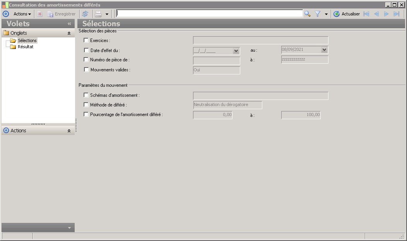Collapse the Volets panel with double chevron
This screenshot has width=407, height=241.
[69, 24]
